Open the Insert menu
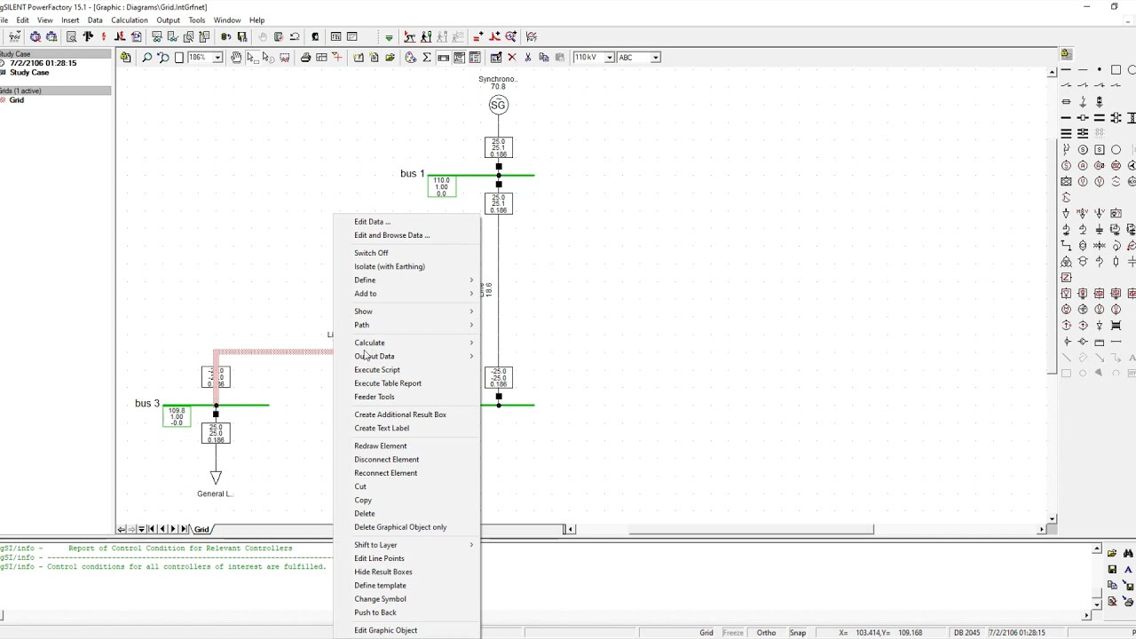 pyautogui.click(x=70, y=20)
